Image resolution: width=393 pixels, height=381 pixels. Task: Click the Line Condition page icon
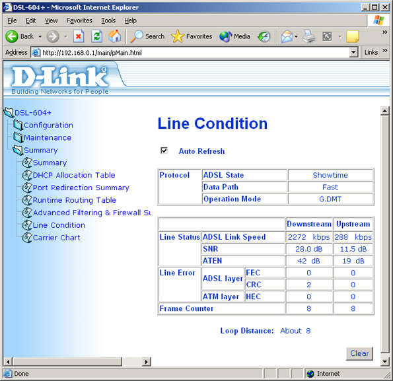coord(27,225)
